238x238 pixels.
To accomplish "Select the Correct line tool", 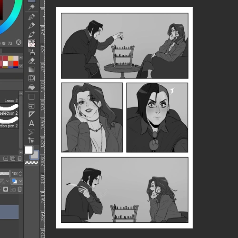I will click(31, 140).
